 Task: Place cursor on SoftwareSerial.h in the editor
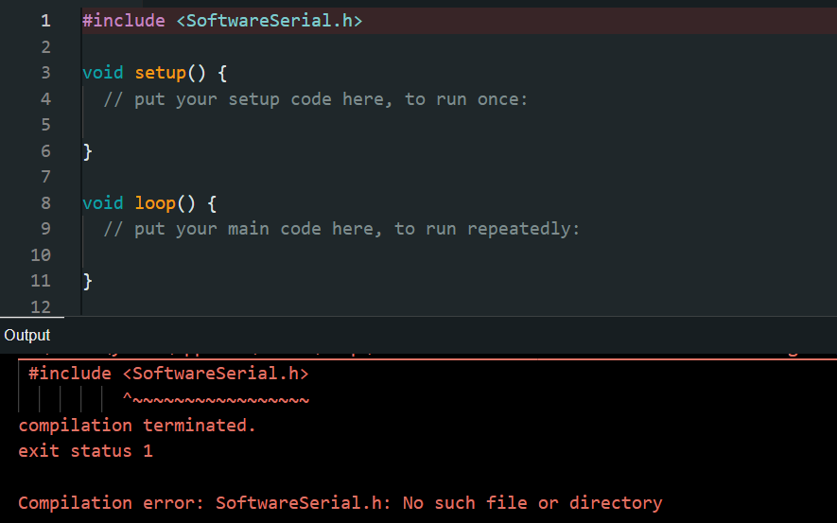[x=269, y=21]
